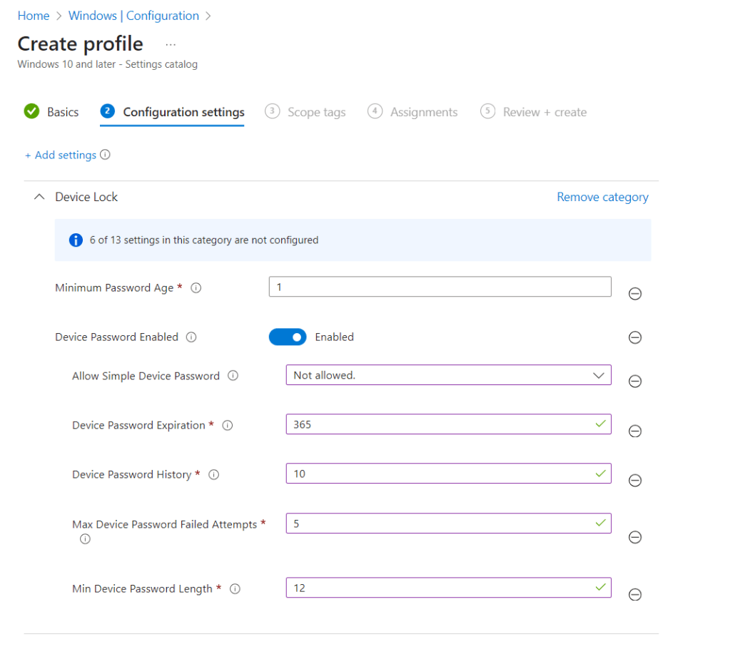Click info icon beside Device Password Enabled

[191, 337]
